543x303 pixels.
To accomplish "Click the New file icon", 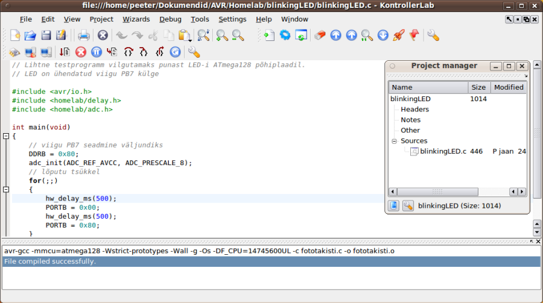I will coord(15,36).
